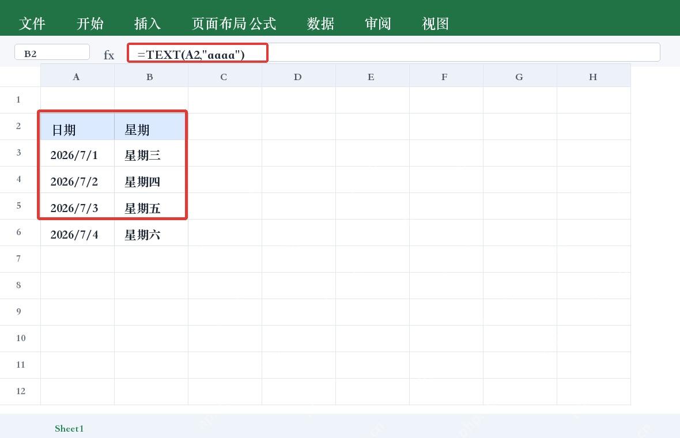Viewport: 680px width, 438px height.
Task: Select row 11 header
Action: (20, 365)
